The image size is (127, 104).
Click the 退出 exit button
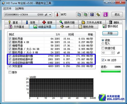coord(117,14)
